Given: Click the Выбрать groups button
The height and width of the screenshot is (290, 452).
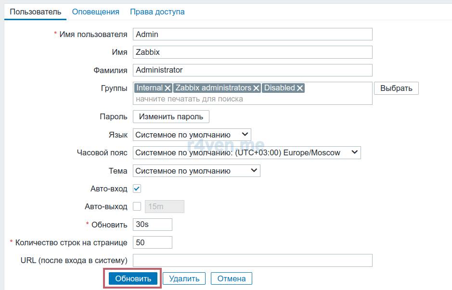Looking at the screenshot, I should point(396,88).
